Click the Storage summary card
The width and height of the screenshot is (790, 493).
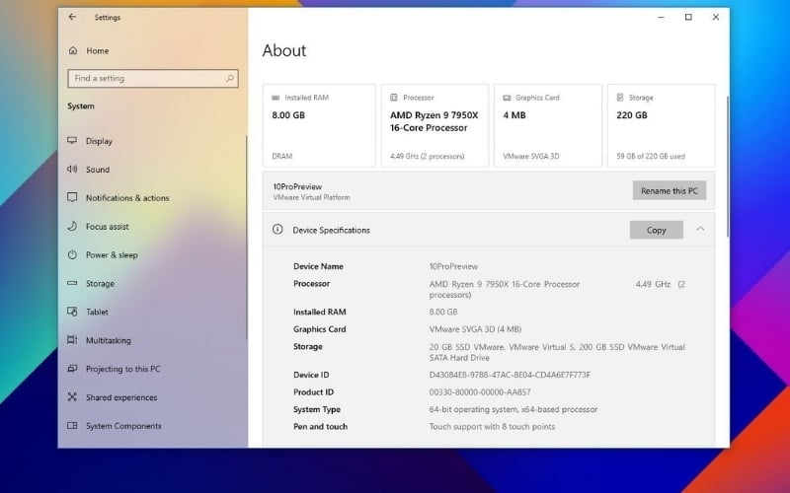(661, 125)
